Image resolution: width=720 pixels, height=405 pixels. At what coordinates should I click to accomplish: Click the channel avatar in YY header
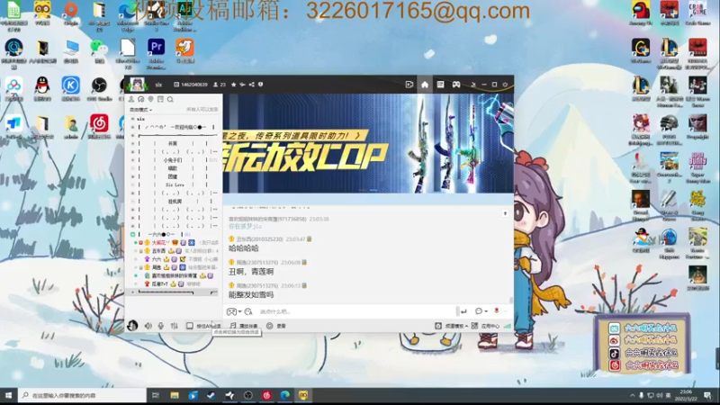[137, 85]
